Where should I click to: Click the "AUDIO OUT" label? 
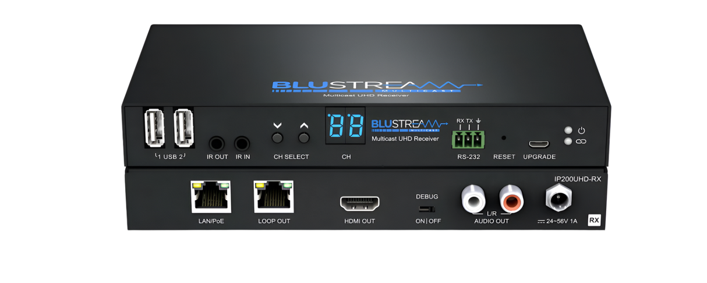[492, 221]
